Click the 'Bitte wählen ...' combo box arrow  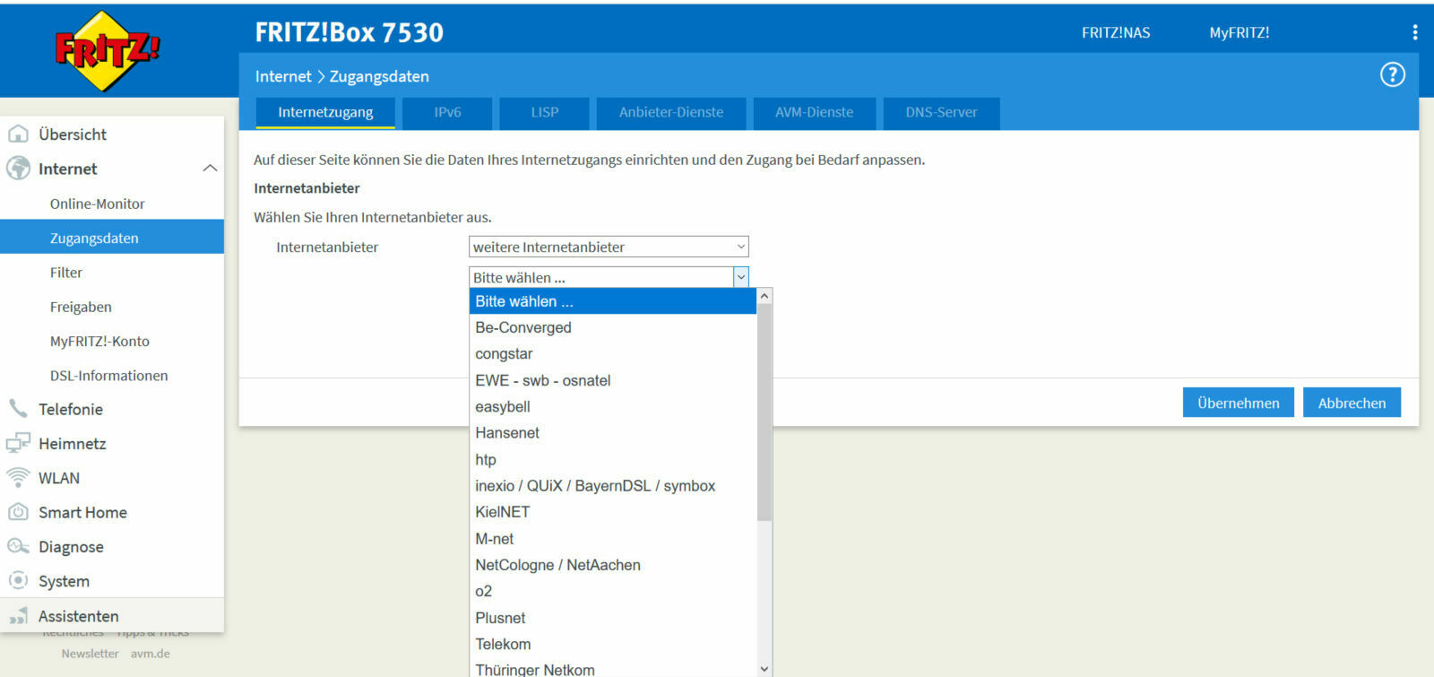click(741, 277)
